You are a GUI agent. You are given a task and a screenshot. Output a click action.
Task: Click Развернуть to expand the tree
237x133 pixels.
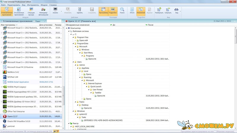[159, 11]
